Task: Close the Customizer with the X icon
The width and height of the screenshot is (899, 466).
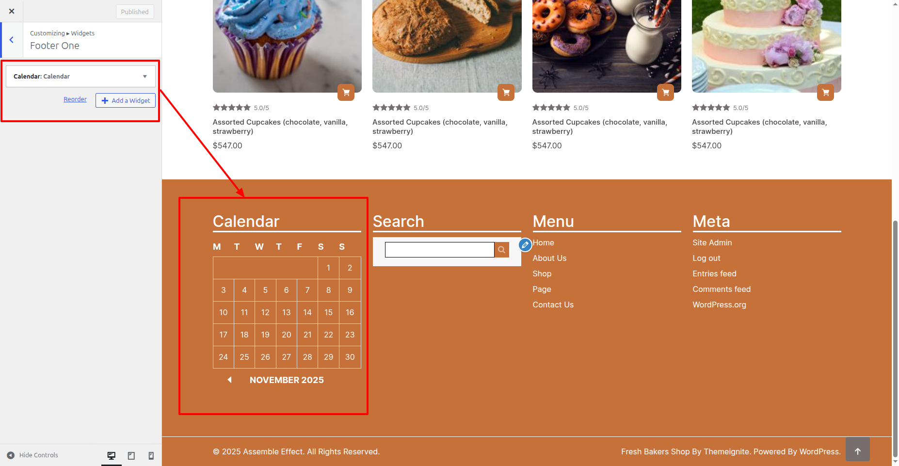Action: coord(12,11)
